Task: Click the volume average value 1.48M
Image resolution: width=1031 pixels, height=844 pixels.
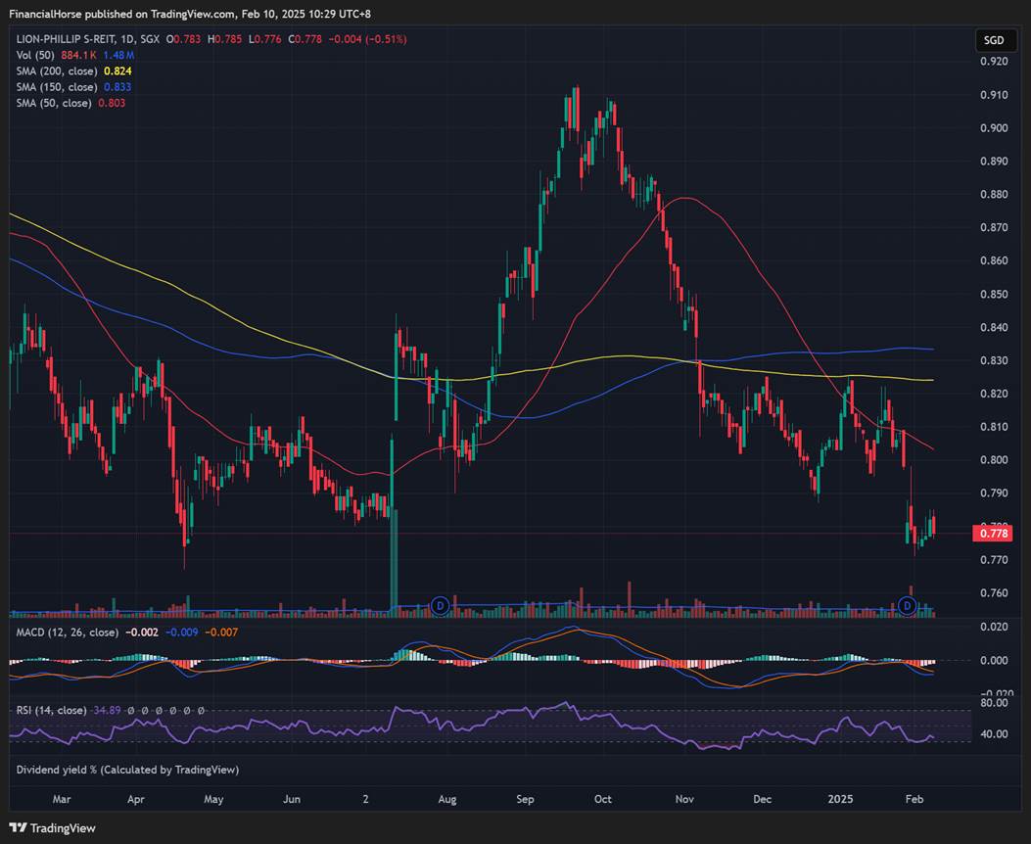Action: [119, 55]
